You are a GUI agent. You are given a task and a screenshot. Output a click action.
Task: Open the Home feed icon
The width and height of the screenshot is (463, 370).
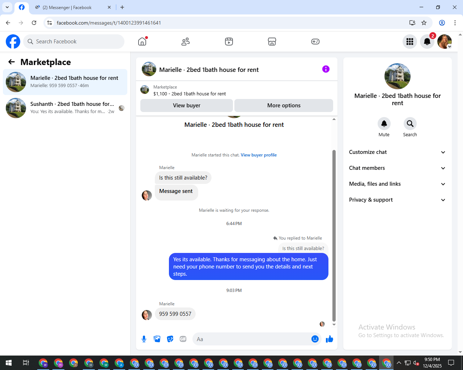coord(142,42)
